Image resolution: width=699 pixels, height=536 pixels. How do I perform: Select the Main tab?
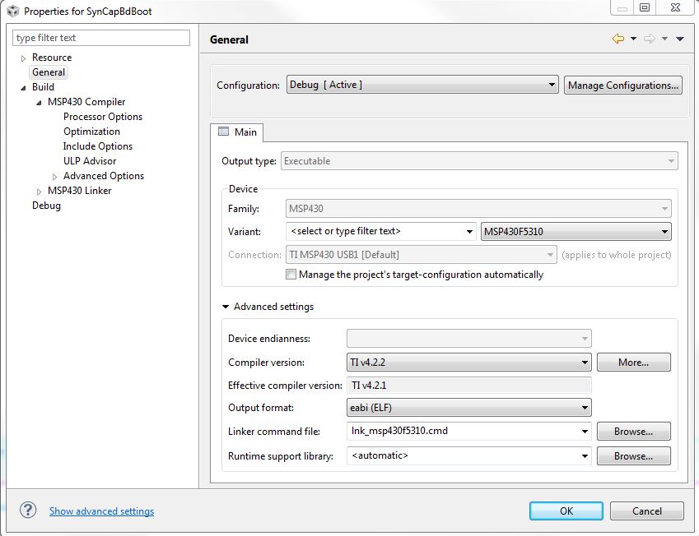(x=237, y=132)
